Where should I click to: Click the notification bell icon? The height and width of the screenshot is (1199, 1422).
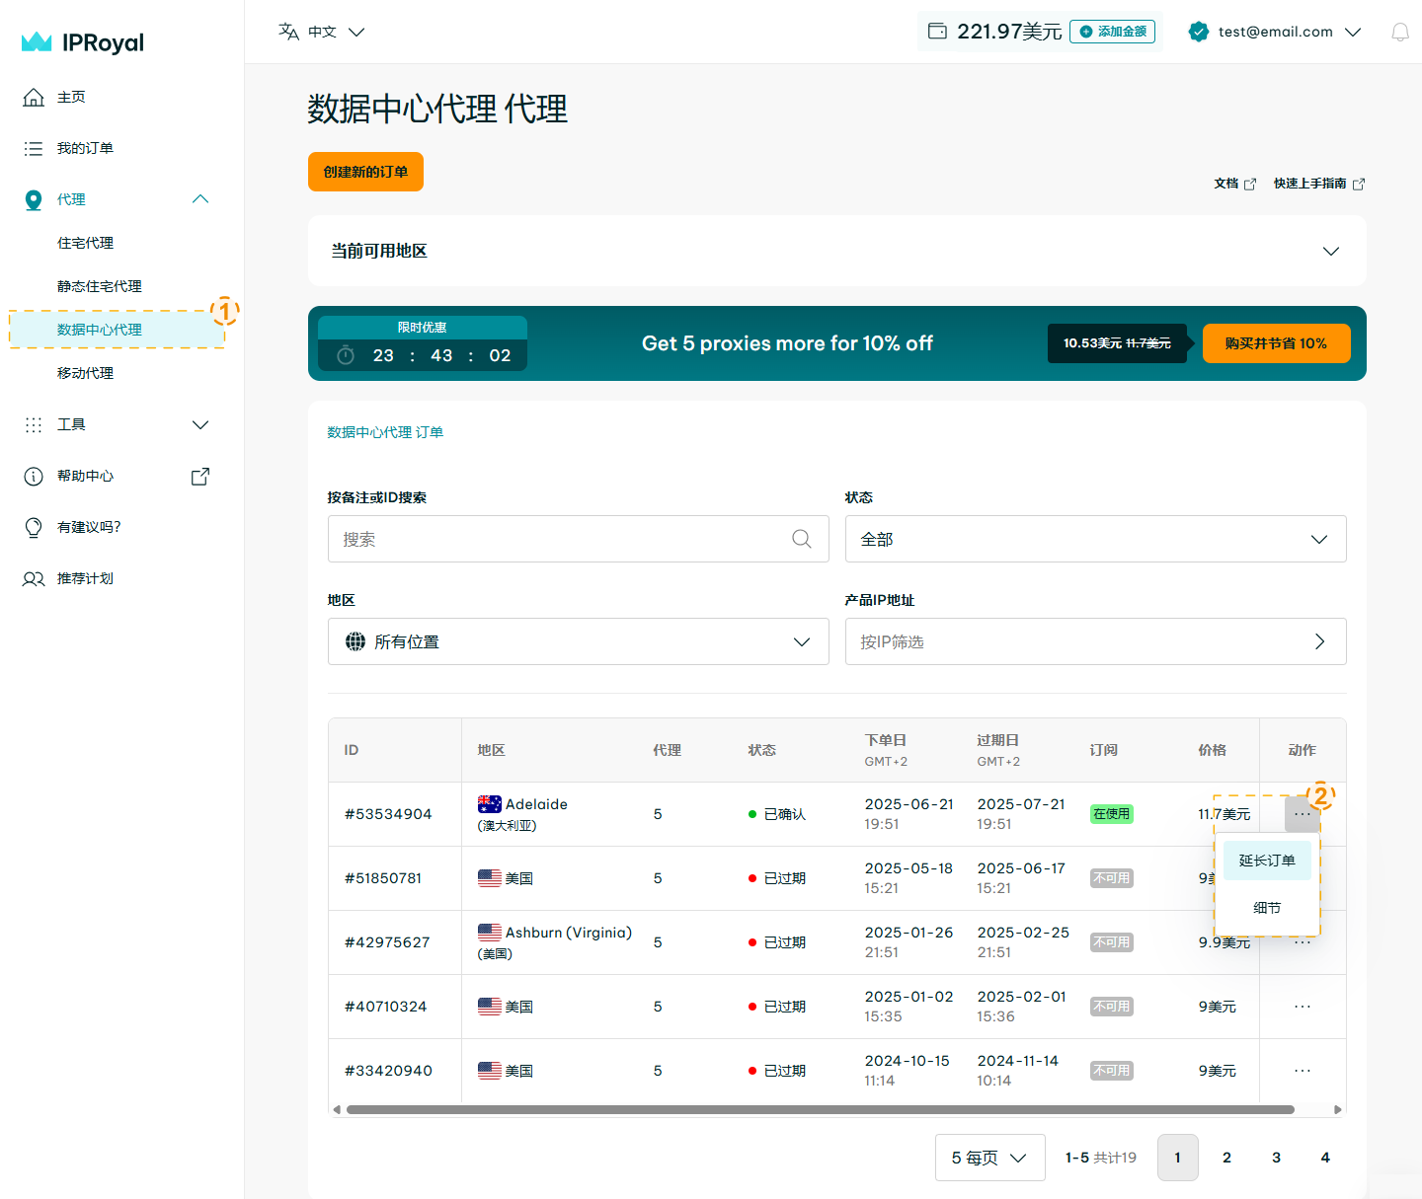[1399, 33]
